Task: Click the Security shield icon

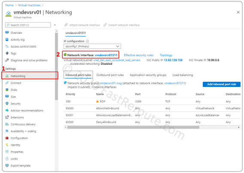Action: point(7,103)
